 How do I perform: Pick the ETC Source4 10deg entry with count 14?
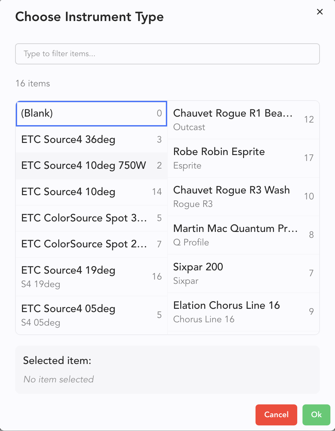click(x=91, y=192)
